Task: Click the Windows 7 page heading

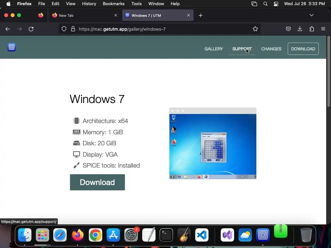Action: (x=97, y=99)
